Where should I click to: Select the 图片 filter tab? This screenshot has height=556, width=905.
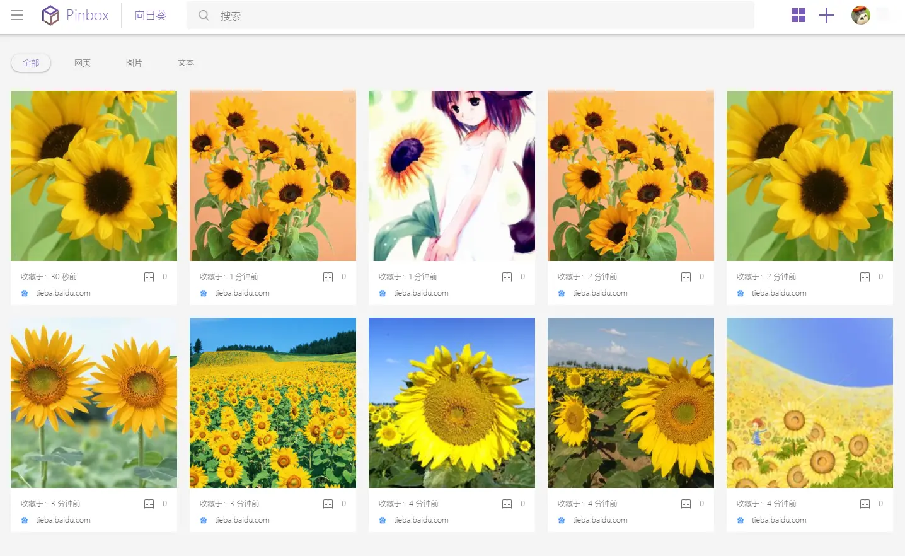coord(134,62)
